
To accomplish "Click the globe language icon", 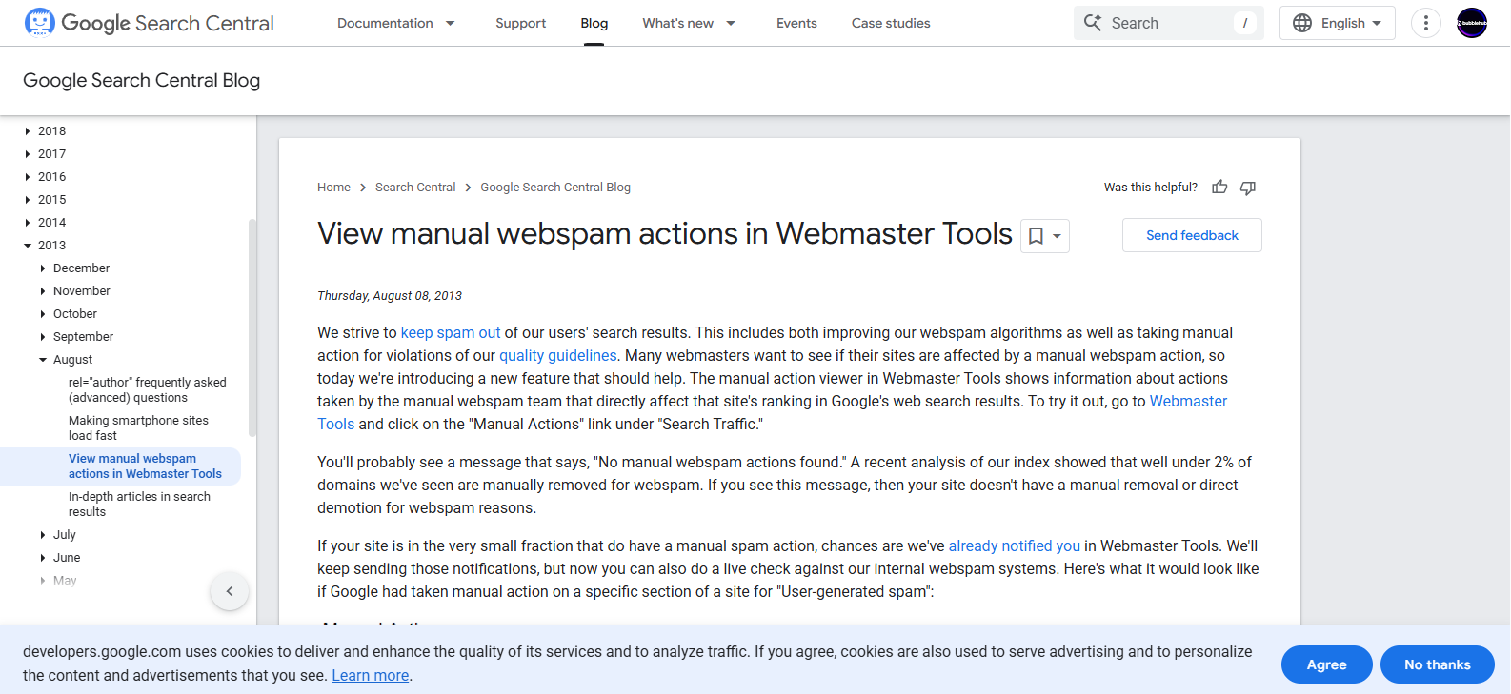I will [1302, 23].
